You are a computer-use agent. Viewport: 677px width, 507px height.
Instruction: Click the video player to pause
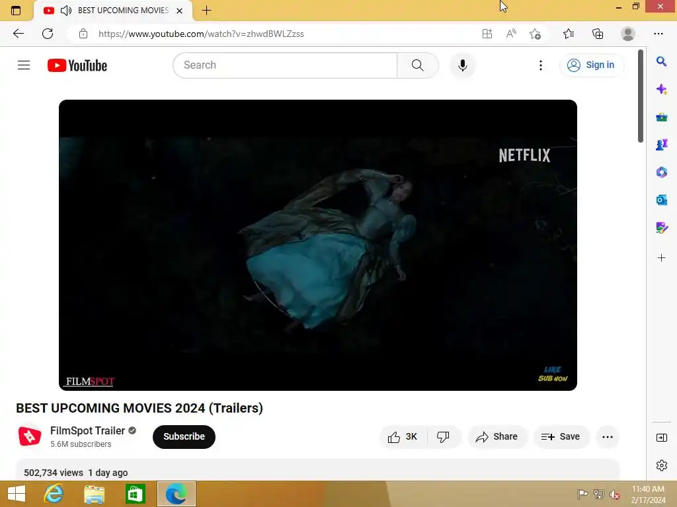point(318,245)
